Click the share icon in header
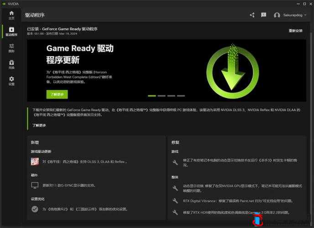The image size is (314, 228). coord(252,15)
